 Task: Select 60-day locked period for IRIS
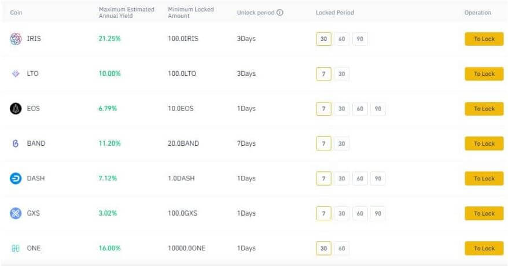(342, 39)
